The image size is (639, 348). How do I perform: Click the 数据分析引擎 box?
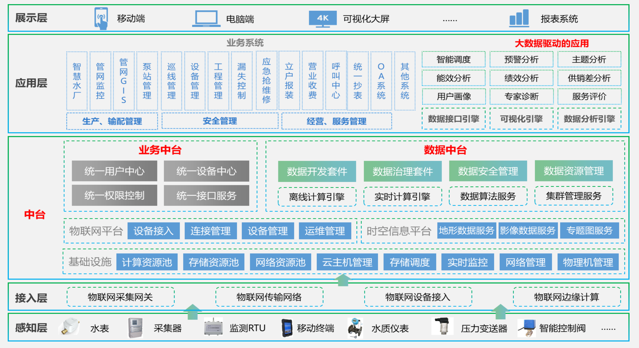pos(589,119)
